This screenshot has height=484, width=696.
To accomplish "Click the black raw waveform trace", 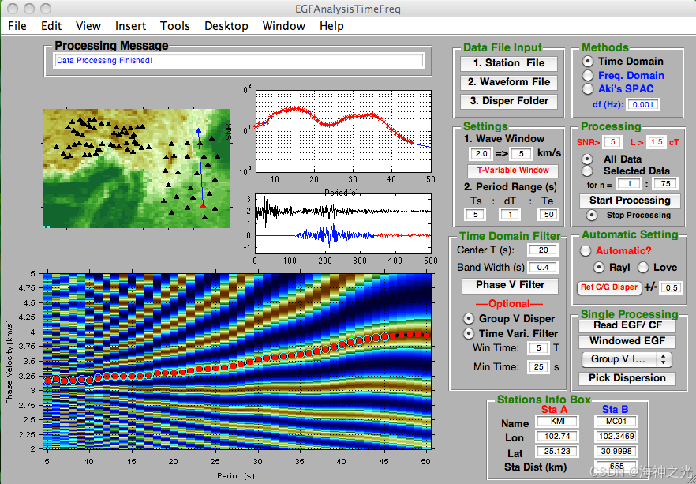I will pyautogui.click(x=342, y=211).
